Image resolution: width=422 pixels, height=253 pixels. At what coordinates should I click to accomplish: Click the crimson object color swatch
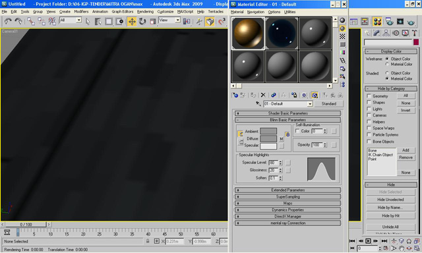(x=416, y=42)
